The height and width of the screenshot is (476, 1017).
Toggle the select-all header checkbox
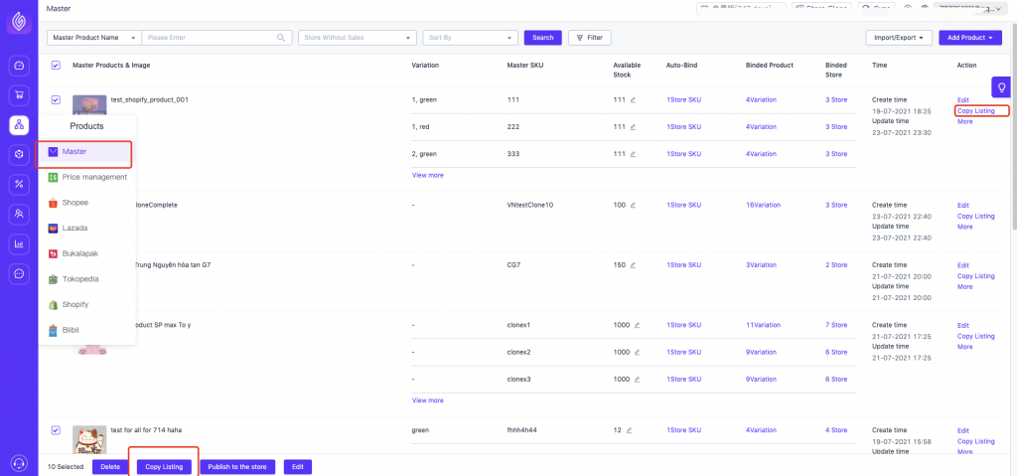pyautogui.click(x=56, y=65)
